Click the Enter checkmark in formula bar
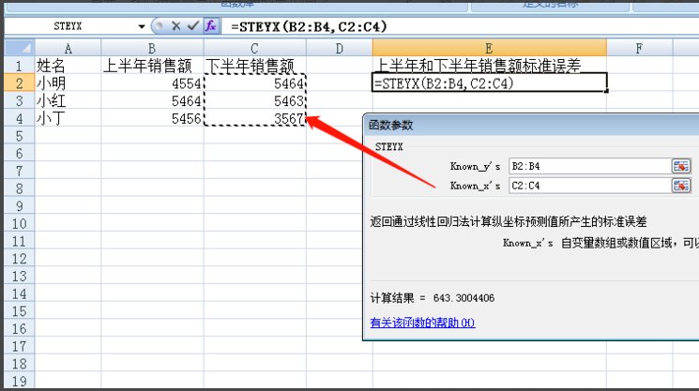699x391 pixels. (193, 26)
